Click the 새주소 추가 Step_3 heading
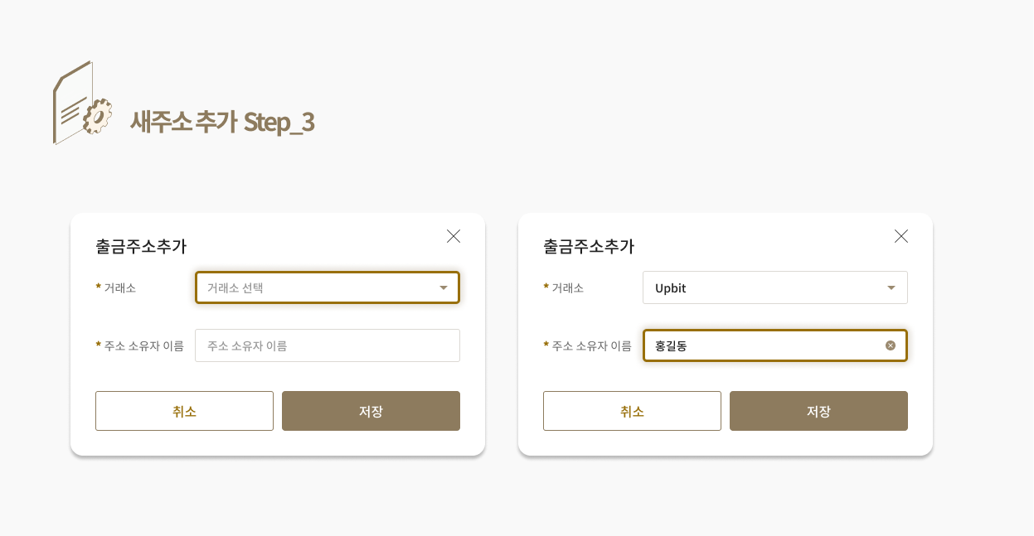The width and height of the screenshot is (1034, 536). pos(222,122)
